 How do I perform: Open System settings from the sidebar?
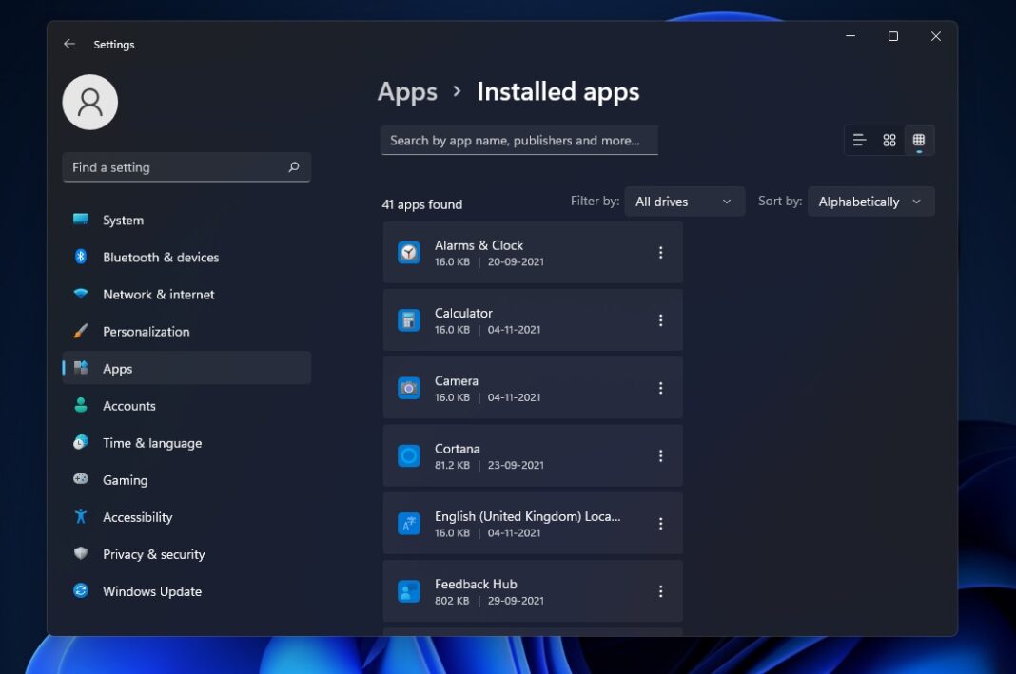122,220
